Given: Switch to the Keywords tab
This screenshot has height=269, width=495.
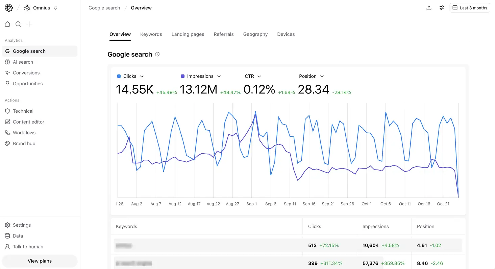Looking at the screenshot, I should pyautogui.click(x=151, y=34).
